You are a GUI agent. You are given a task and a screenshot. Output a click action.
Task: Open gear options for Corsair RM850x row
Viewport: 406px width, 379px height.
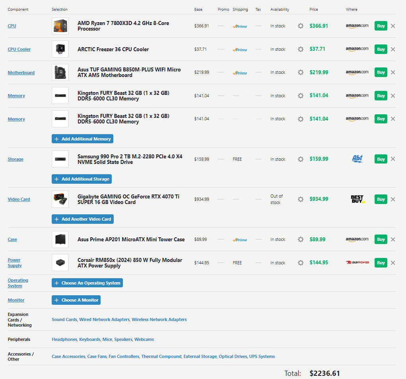[300, 263]
